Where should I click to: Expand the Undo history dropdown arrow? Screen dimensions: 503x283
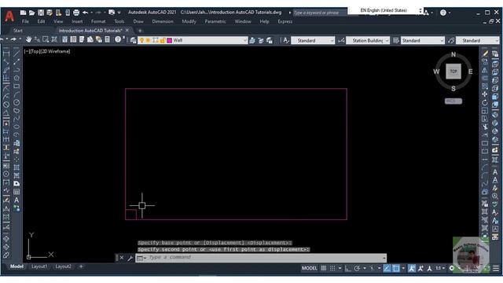point(91,13)
